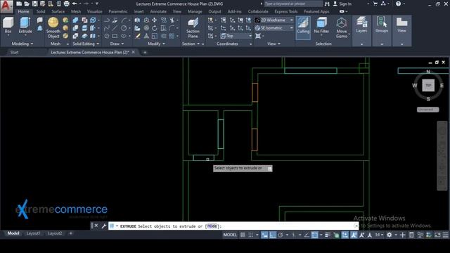Image resolution: width=450 pixels, height=253 pixels.
Task: Add a new drawing tab with plus
Action: [x=145, y=52]
